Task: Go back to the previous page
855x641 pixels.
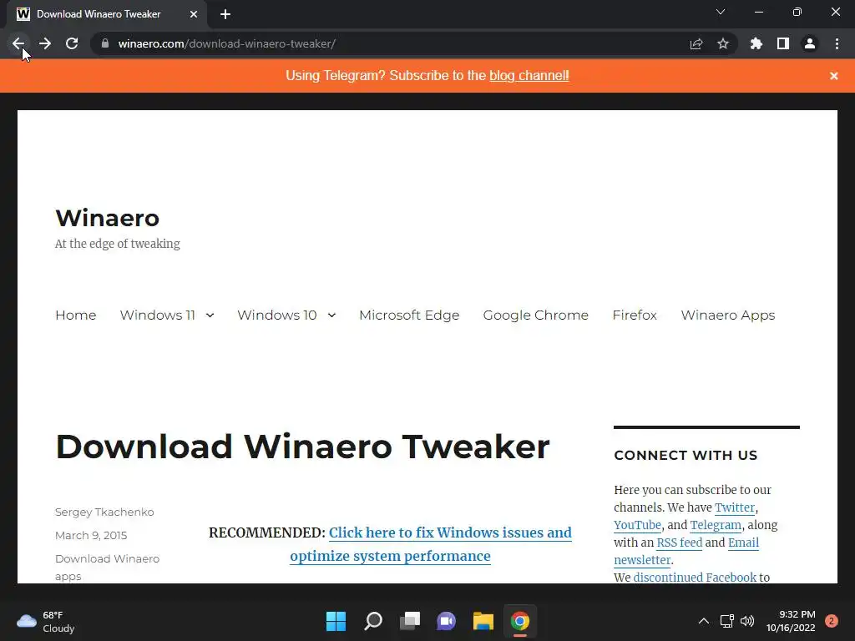Action: [x=18, y=43]
